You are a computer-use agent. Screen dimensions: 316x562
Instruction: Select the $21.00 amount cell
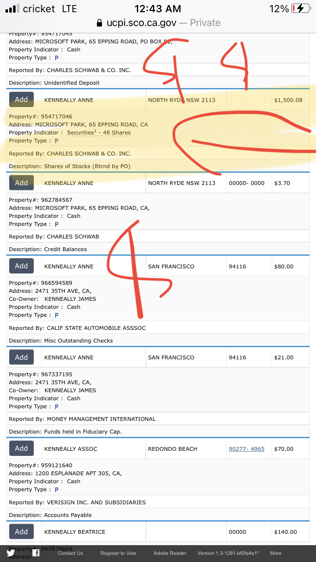290,357
